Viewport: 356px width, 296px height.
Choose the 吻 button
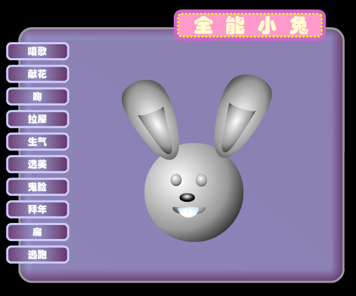click(37, 97)
